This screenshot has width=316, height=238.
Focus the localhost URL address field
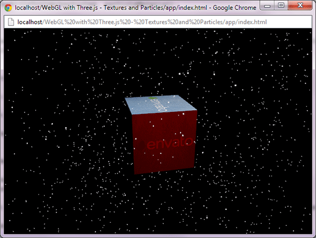pos(158,22)
